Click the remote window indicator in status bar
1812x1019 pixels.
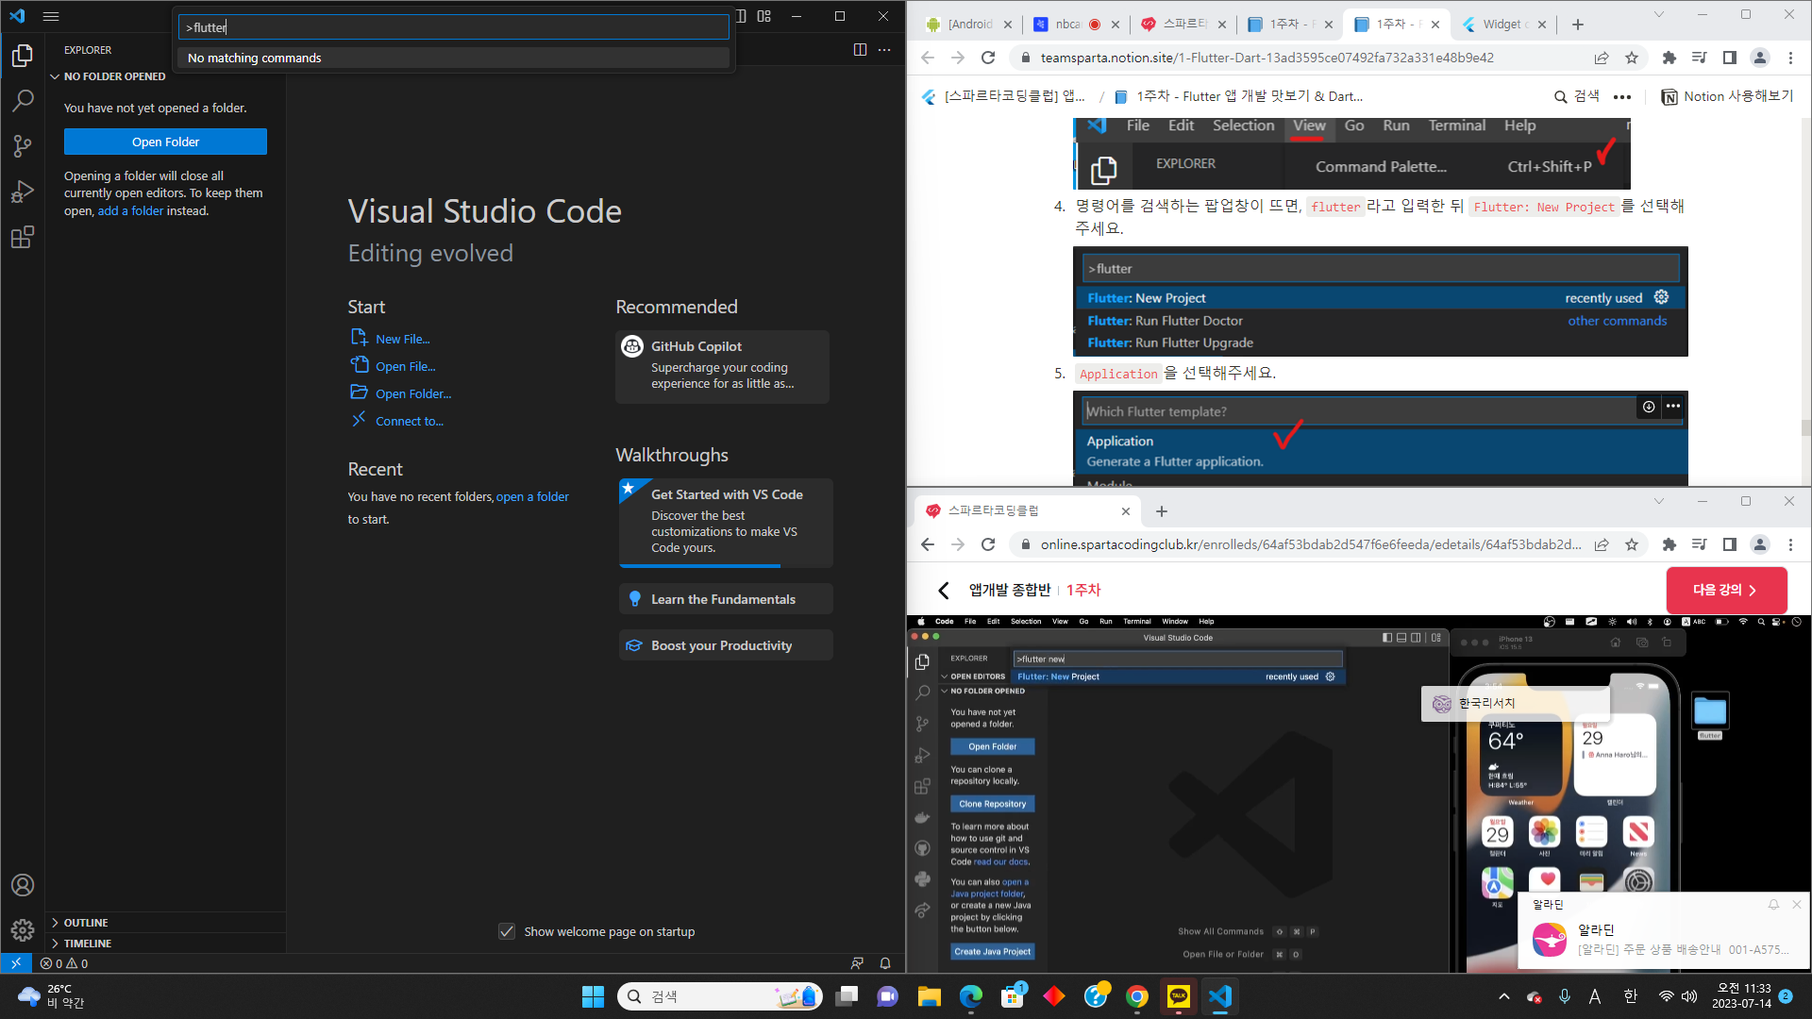[x=16, y=963]
